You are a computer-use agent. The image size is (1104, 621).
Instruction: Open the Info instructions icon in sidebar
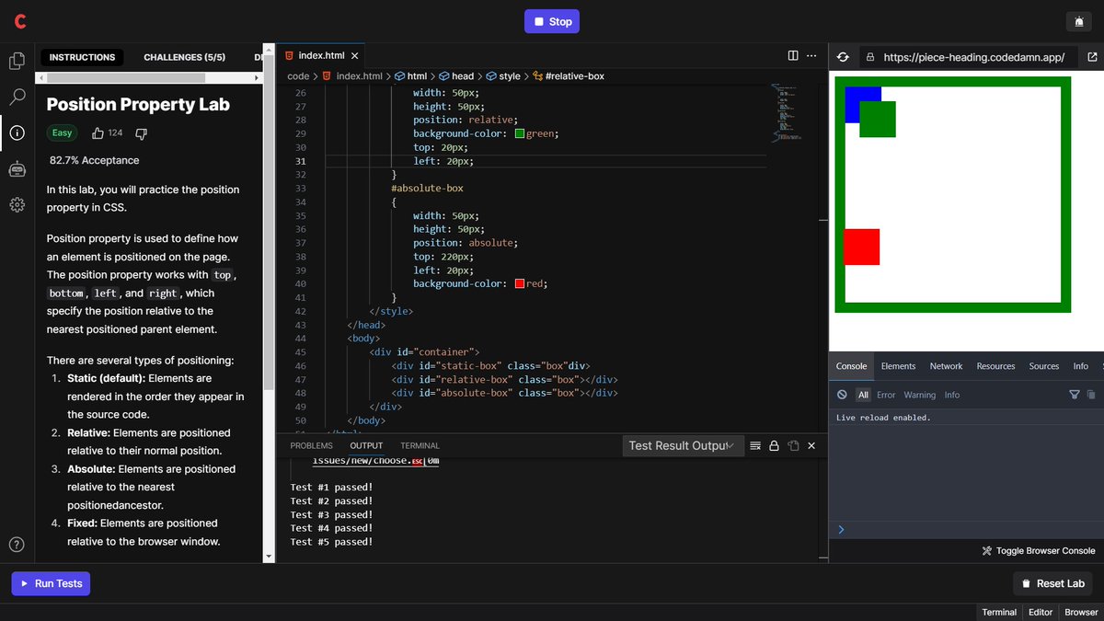(17, 132)
